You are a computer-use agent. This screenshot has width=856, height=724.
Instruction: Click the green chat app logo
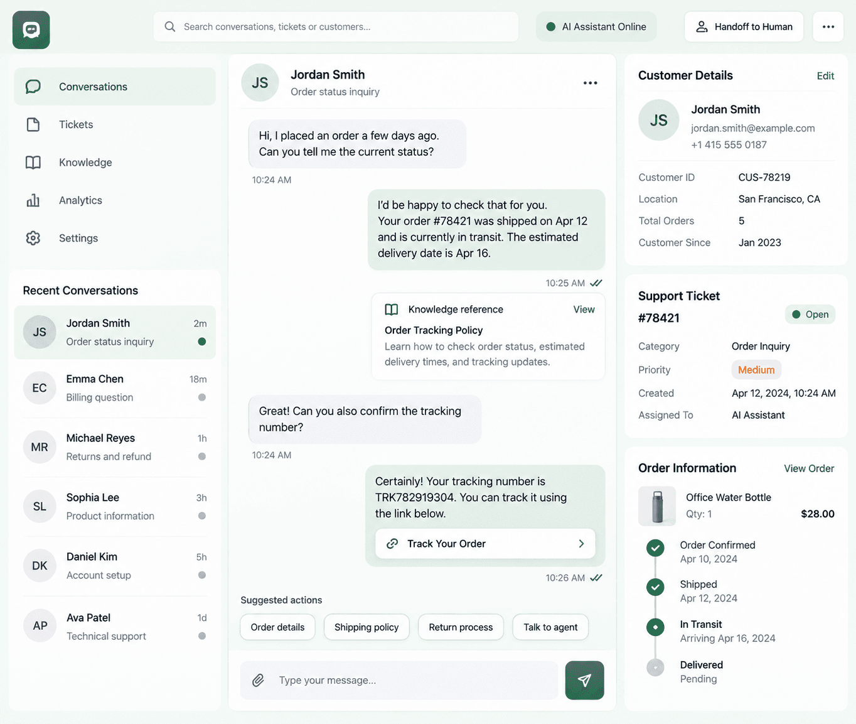[x=31, y=30]
